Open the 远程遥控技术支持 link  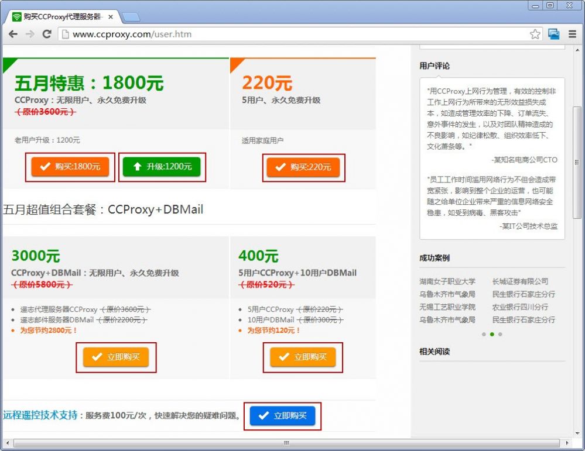[x=40, y=415]
